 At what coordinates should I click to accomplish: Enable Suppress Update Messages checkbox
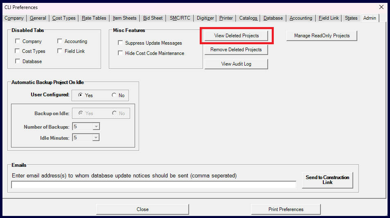[120, 43]
